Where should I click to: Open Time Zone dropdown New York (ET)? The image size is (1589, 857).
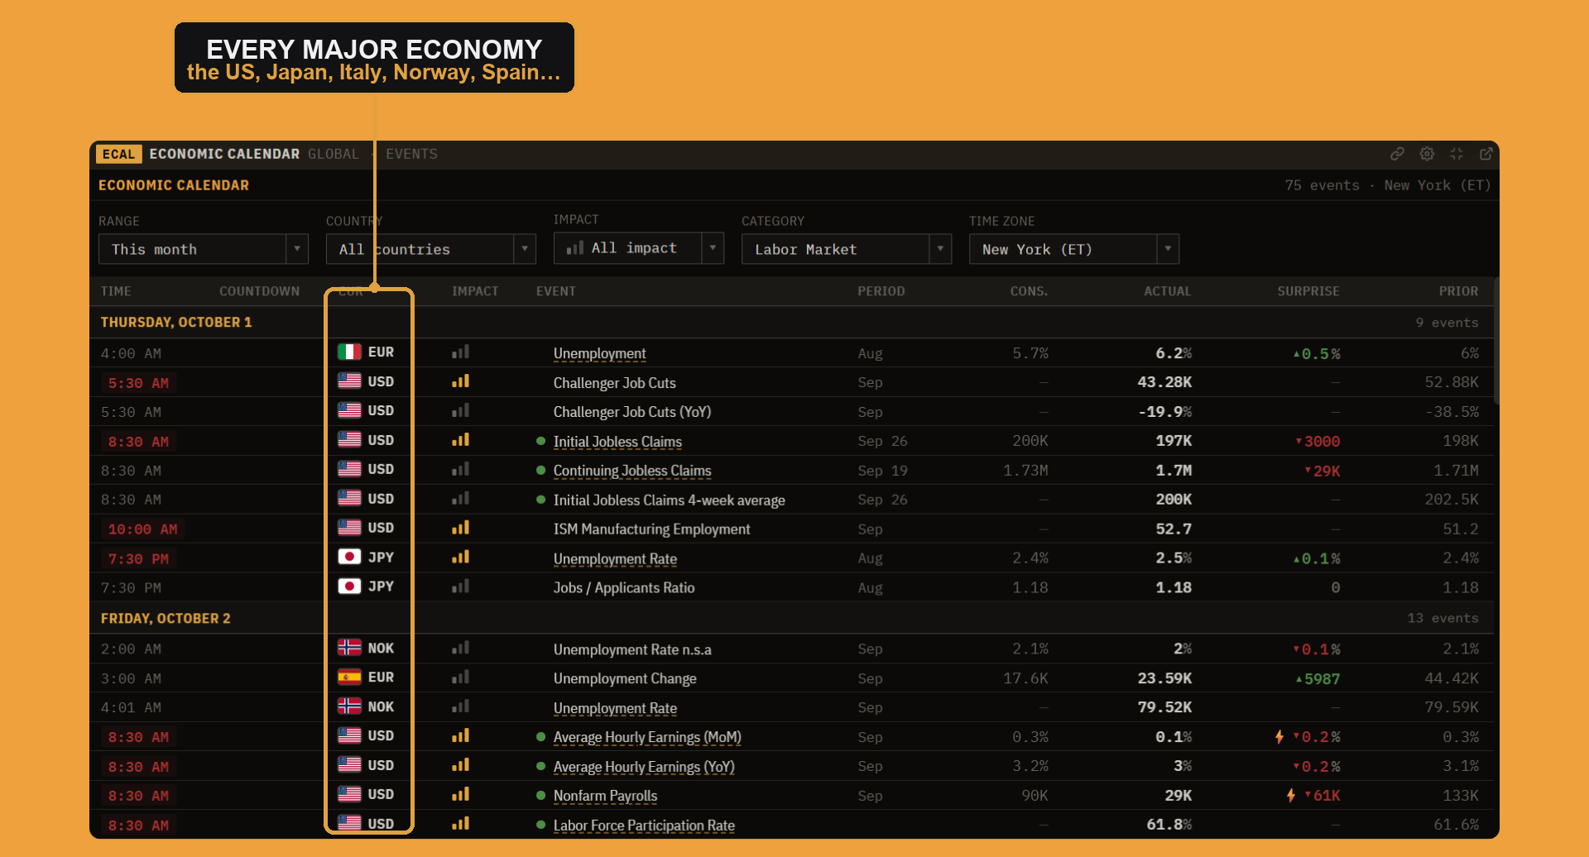click(x=1074, y=249)
